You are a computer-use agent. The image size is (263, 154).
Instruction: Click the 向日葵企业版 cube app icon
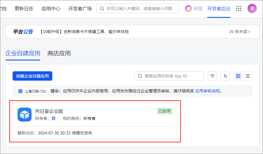tap(25, 115)
